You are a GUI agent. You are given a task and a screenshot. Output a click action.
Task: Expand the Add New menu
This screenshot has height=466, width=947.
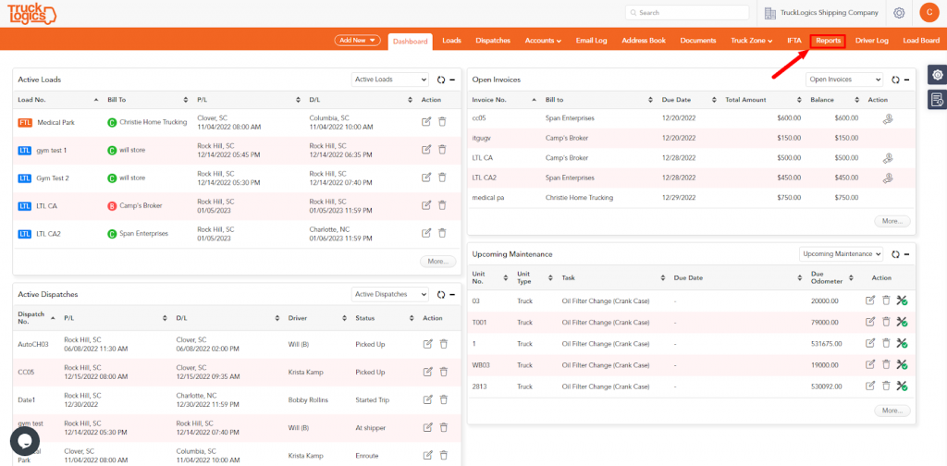click(x=358, y=41)
